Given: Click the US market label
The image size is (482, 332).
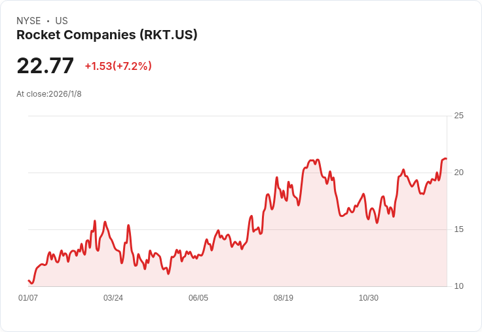Looking at the screenshot, I should pos(62,21).
